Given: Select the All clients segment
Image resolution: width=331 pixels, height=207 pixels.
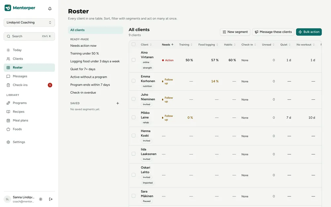Looking at the screenshot, I should click(x=95, y=30).
